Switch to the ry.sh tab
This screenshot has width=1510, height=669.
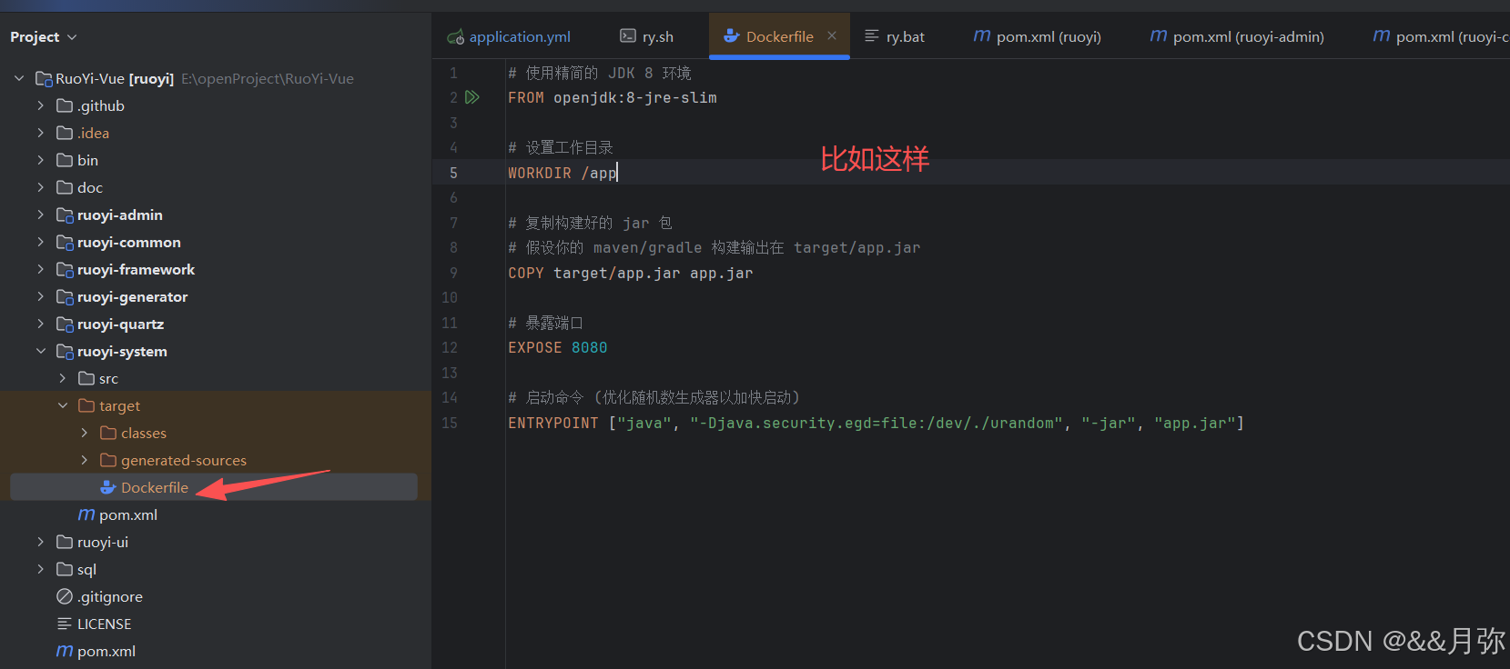click(x=646, y=36)
